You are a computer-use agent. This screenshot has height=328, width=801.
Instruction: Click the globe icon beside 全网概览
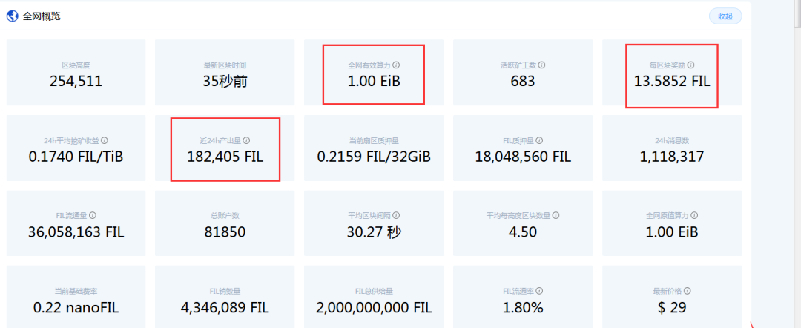[13, 16]
